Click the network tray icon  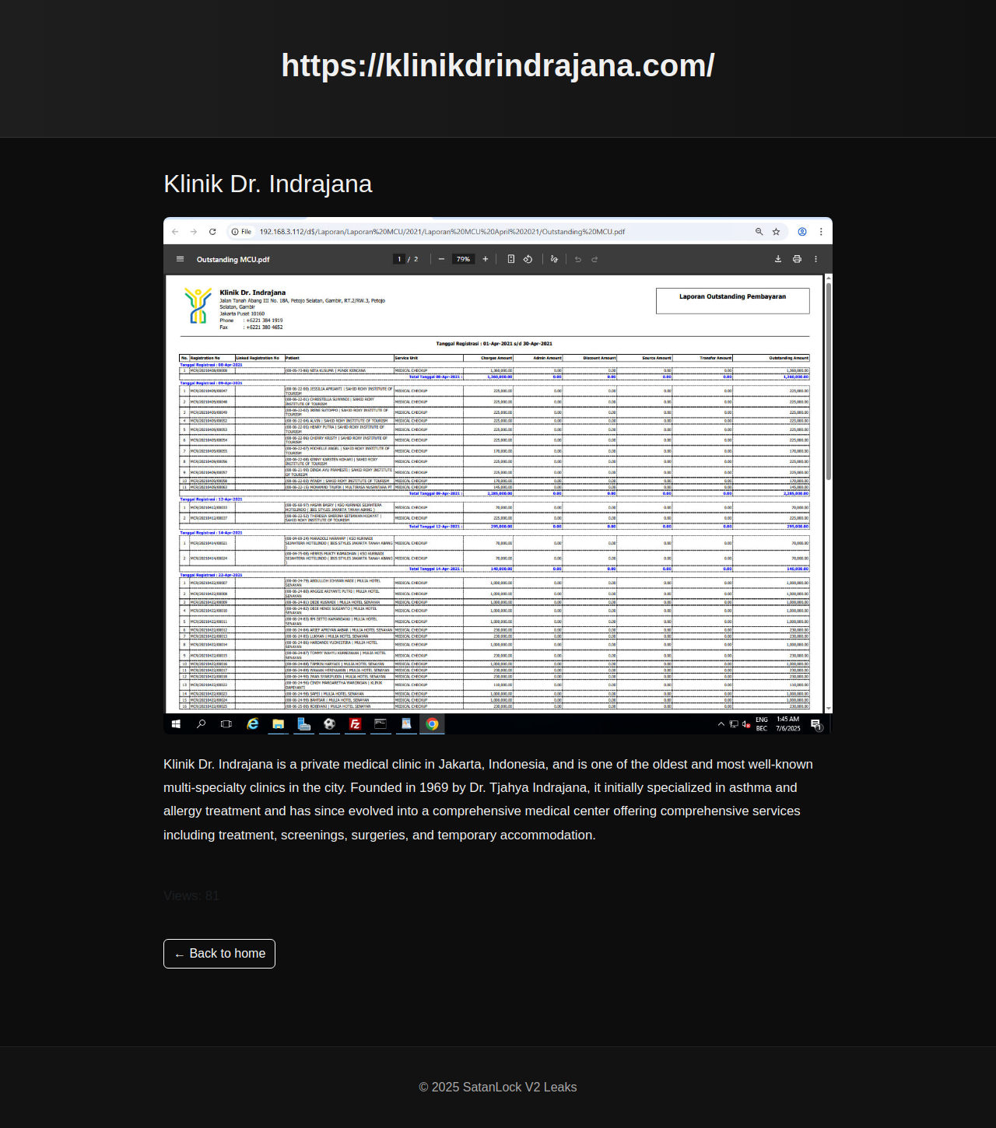click(x=734, y=724)
